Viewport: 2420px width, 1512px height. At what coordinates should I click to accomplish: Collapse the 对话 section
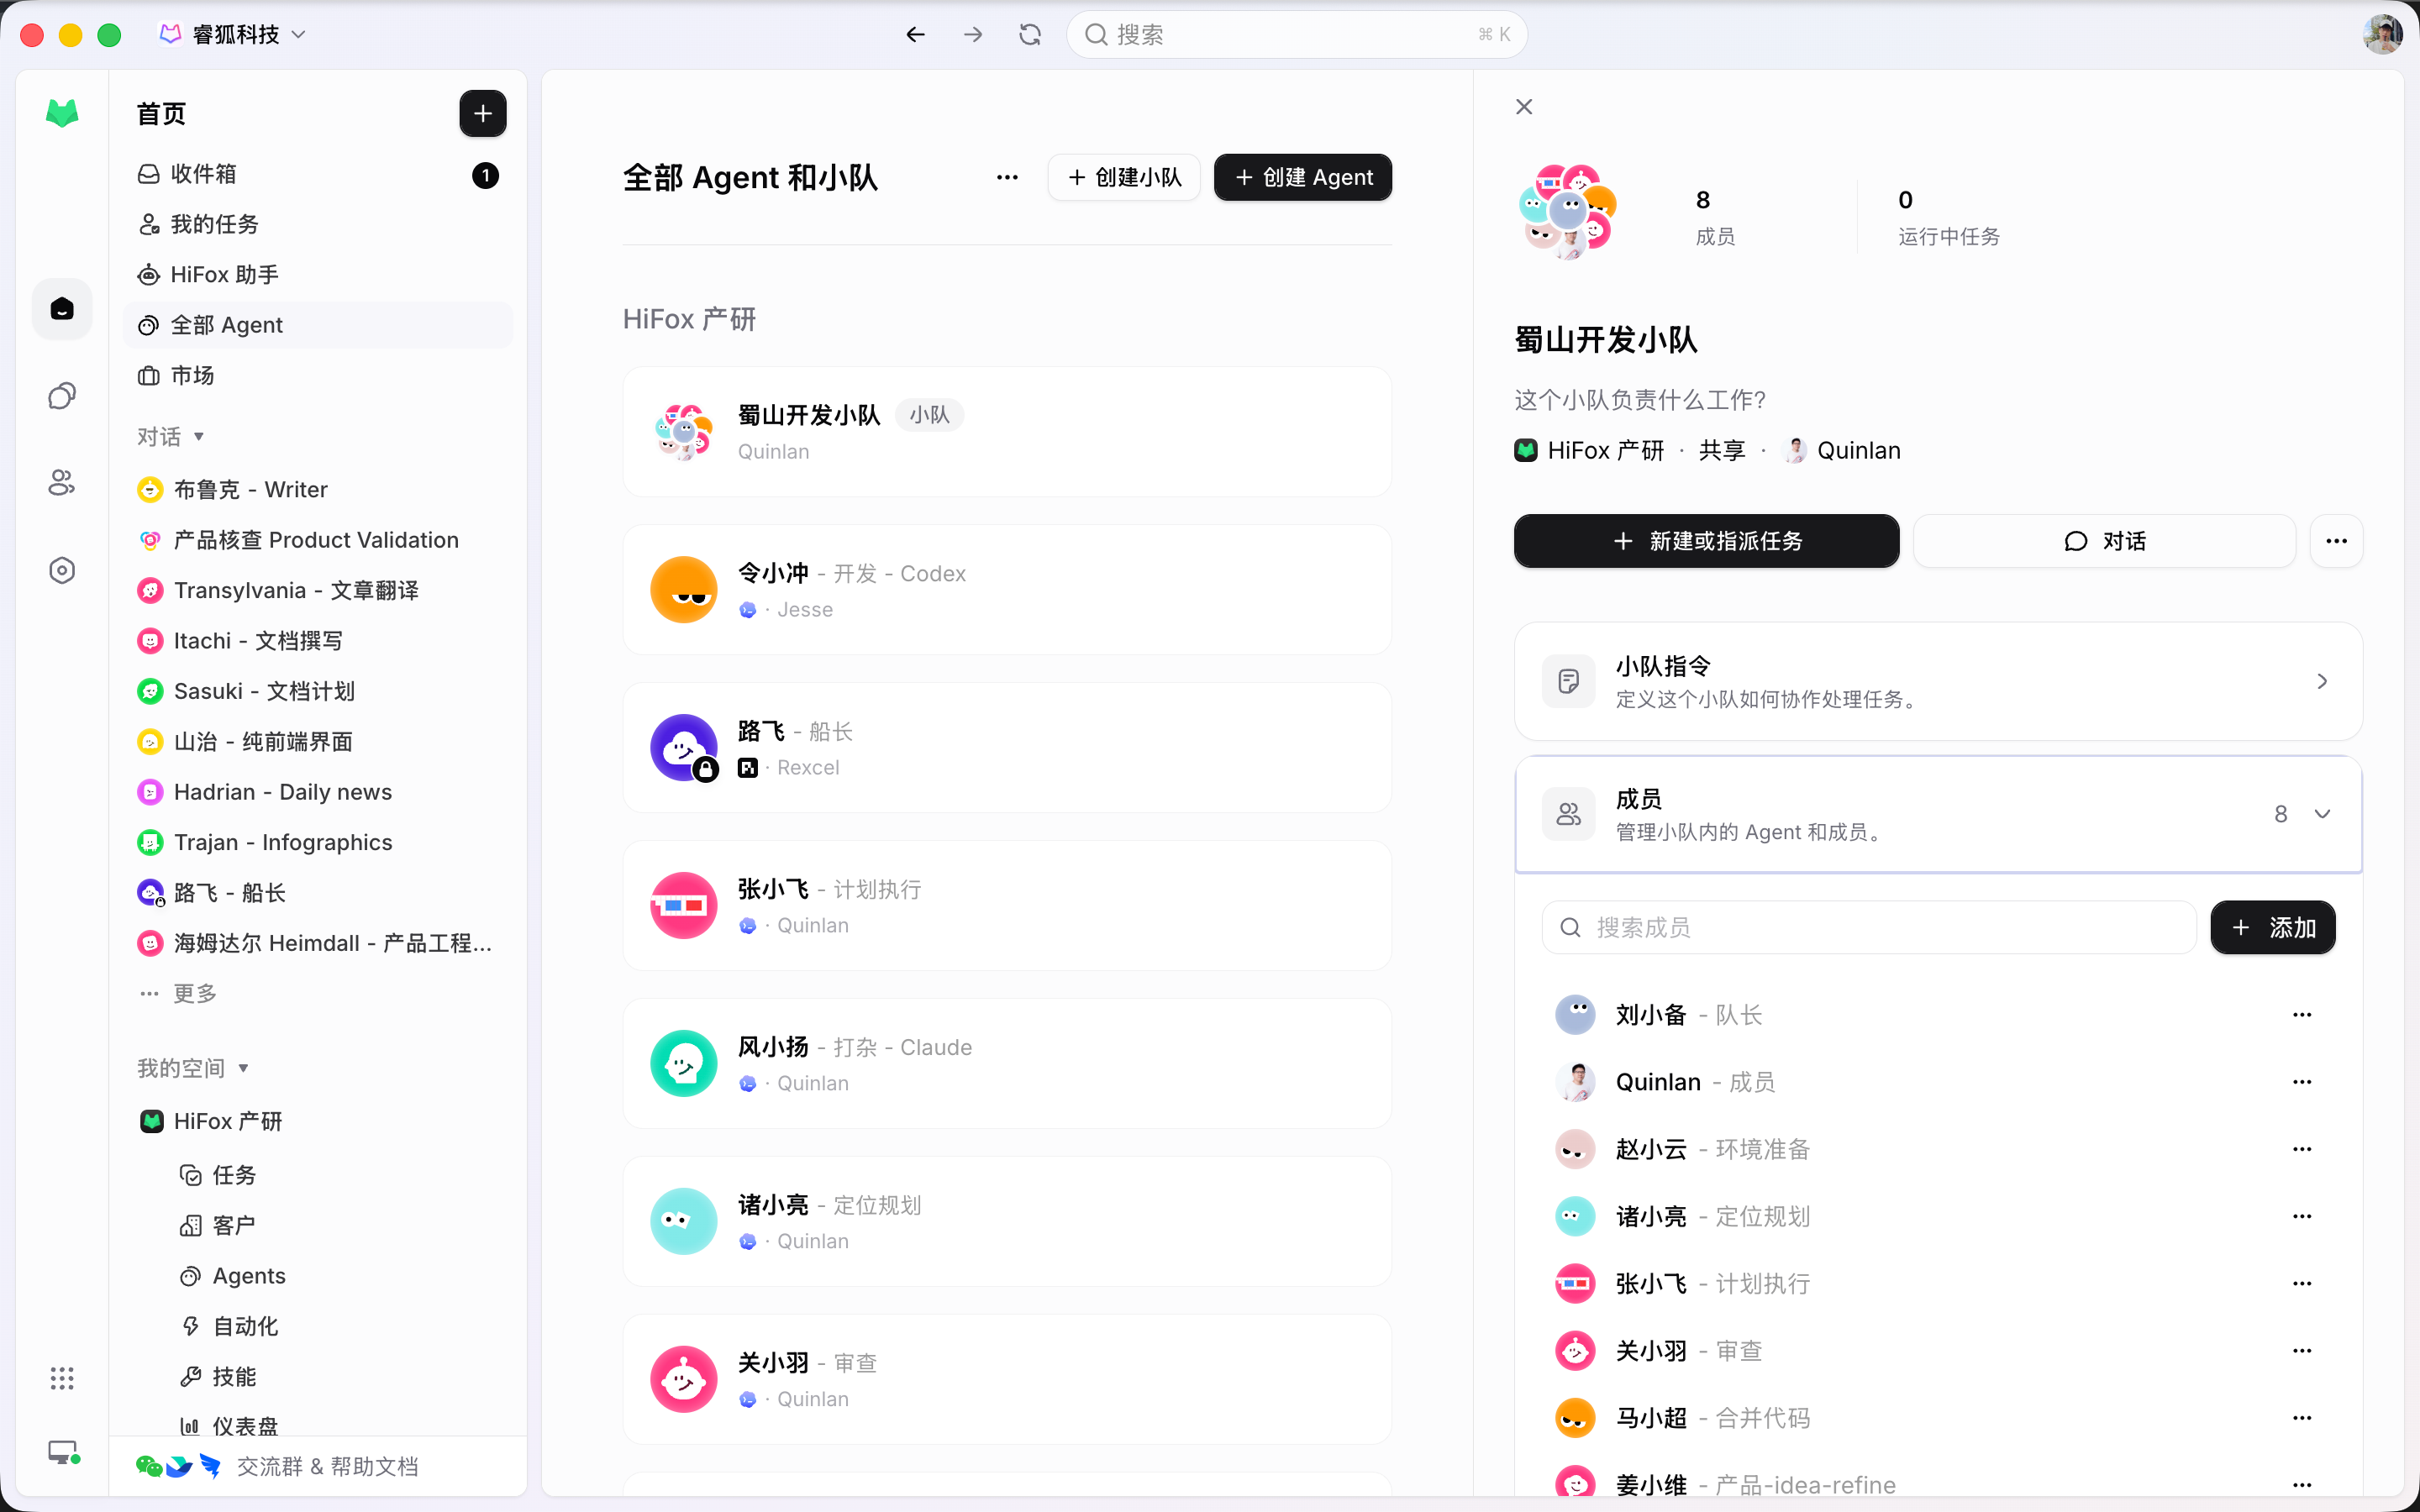tap(171, 437)
